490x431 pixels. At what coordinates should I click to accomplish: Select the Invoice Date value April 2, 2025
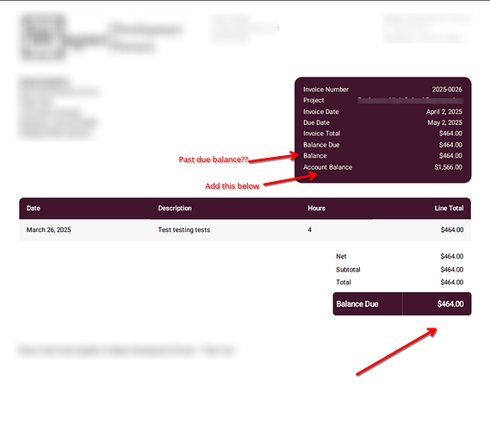(x=444, y=112)
